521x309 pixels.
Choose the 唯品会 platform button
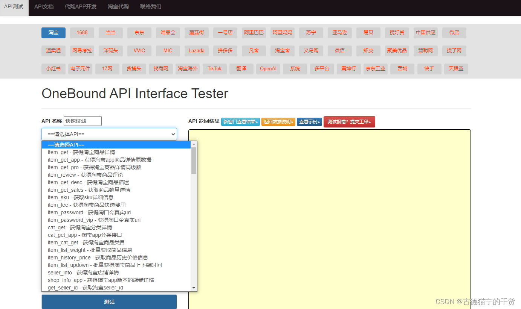click(x=168, y=33)
